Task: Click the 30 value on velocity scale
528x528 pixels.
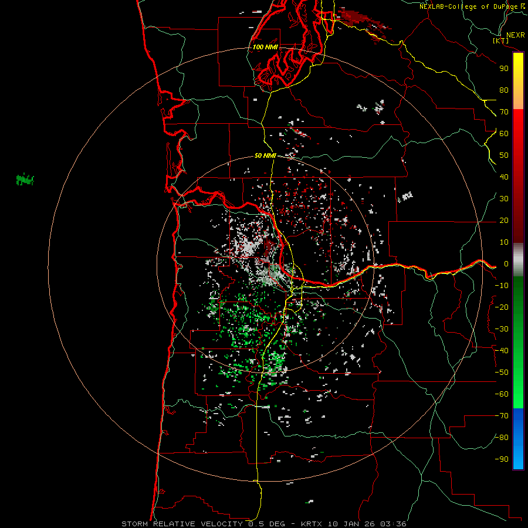Action: (x=504, y=199)
